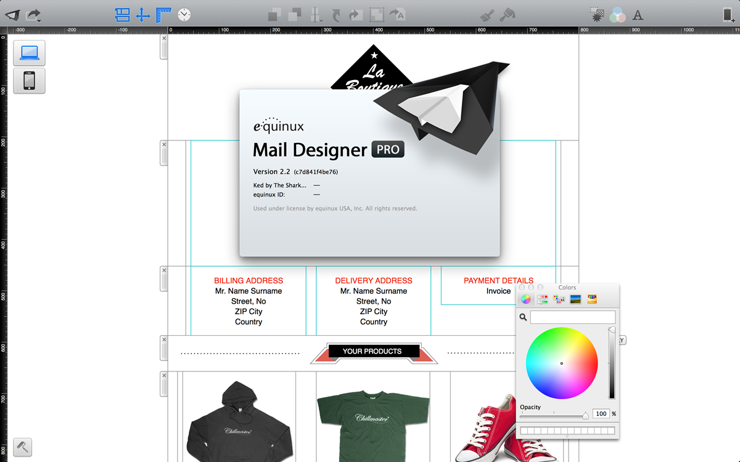The height and width of the screenshot is (462, 740).
Task: Click the paintbrush copy style icon
Action: (487, 14)
